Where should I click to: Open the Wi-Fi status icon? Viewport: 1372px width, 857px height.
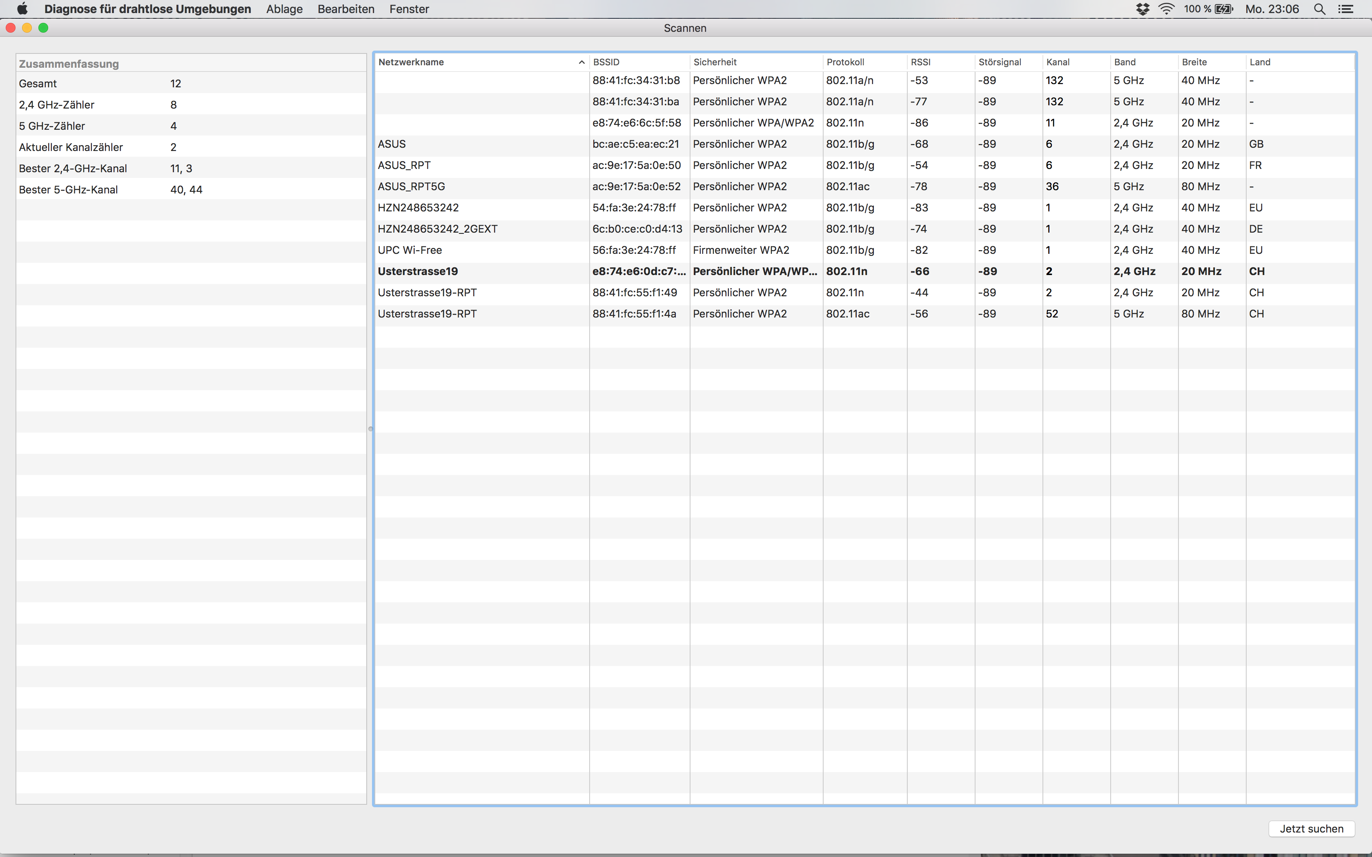(x=1166, y=9)
